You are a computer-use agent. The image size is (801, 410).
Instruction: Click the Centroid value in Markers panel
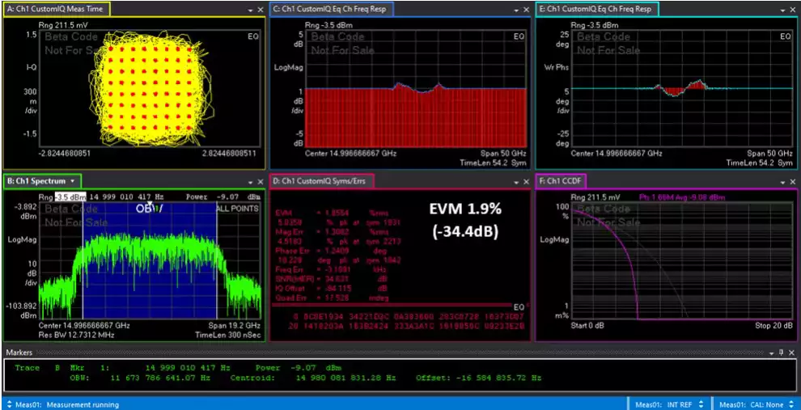[x=345, y=378]
